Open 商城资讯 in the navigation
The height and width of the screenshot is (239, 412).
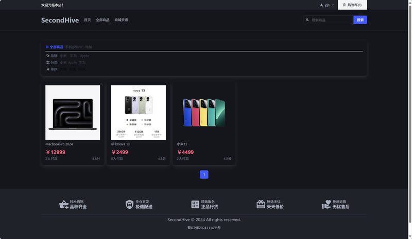121,20
